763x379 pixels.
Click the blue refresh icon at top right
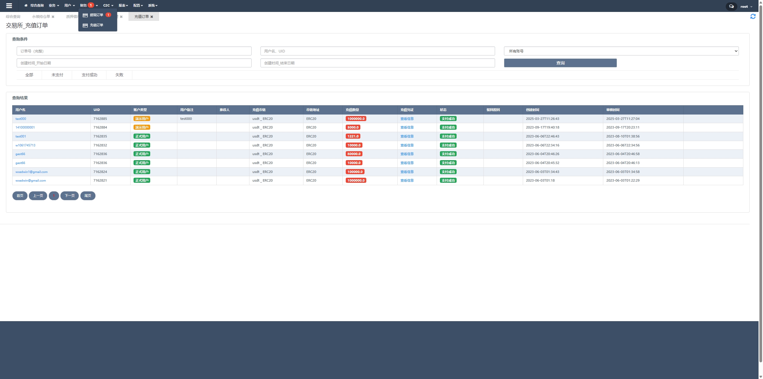pyautogui.click(x=753, y=16)
